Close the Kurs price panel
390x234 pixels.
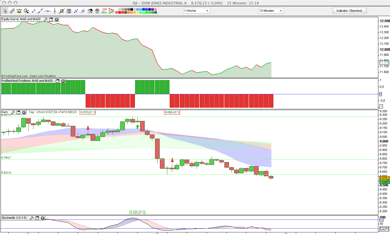(x=24, y=112)
